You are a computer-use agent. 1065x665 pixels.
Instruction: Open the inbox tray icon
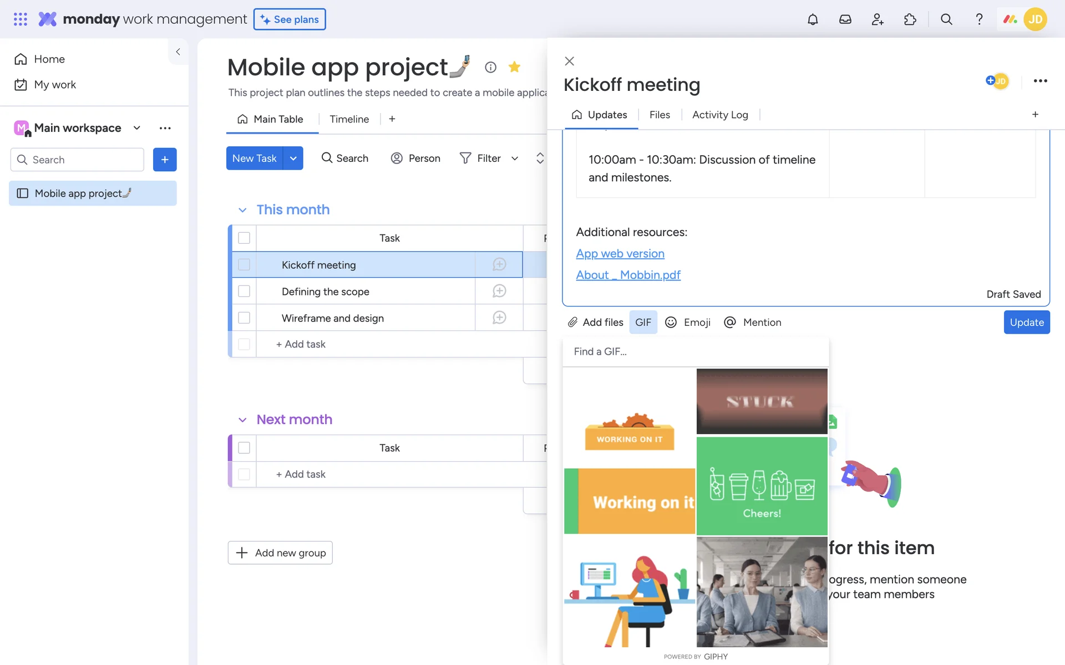(x=845, y=19)
